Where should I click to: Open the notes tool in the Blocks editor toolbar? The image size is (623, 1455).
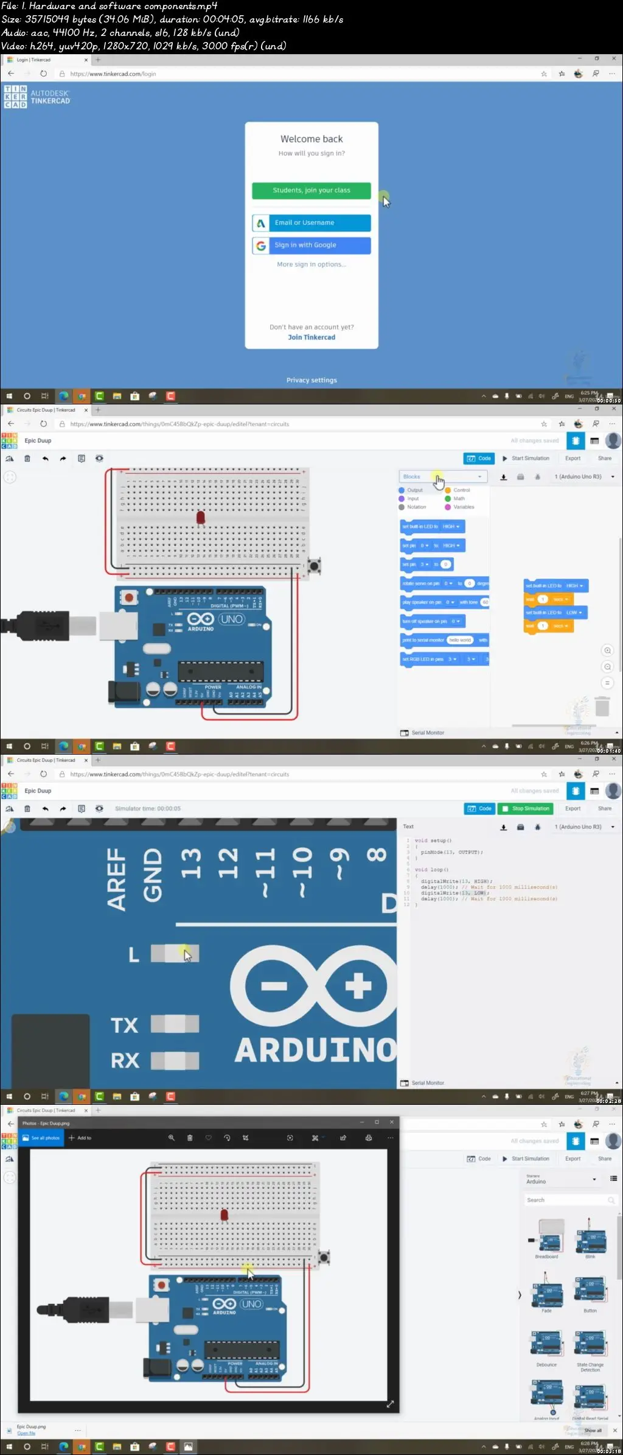(82, 459)
